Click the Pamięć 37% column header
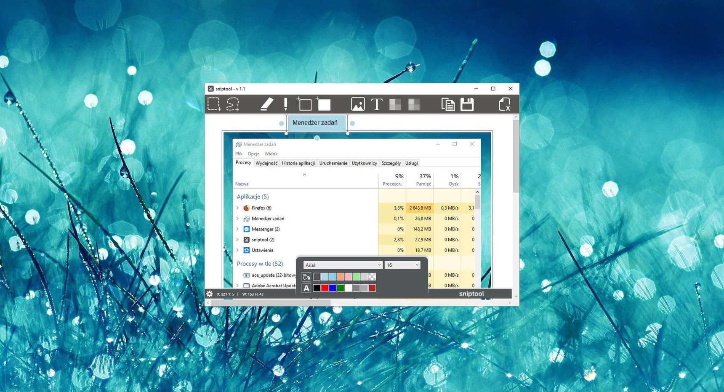Screen dimensions: 724x392 (420, 180)
